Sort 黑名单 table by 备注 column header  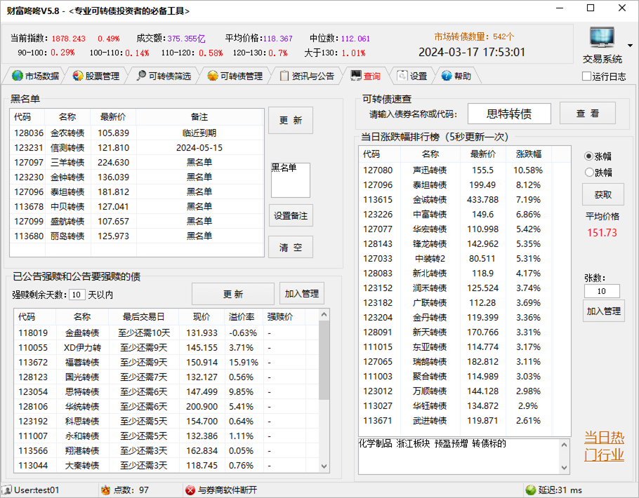tap(199, 117)
